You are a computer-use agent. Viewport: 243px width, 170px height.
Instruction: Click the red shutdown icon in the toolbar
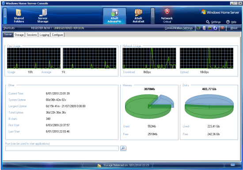(x=222, y=28)
